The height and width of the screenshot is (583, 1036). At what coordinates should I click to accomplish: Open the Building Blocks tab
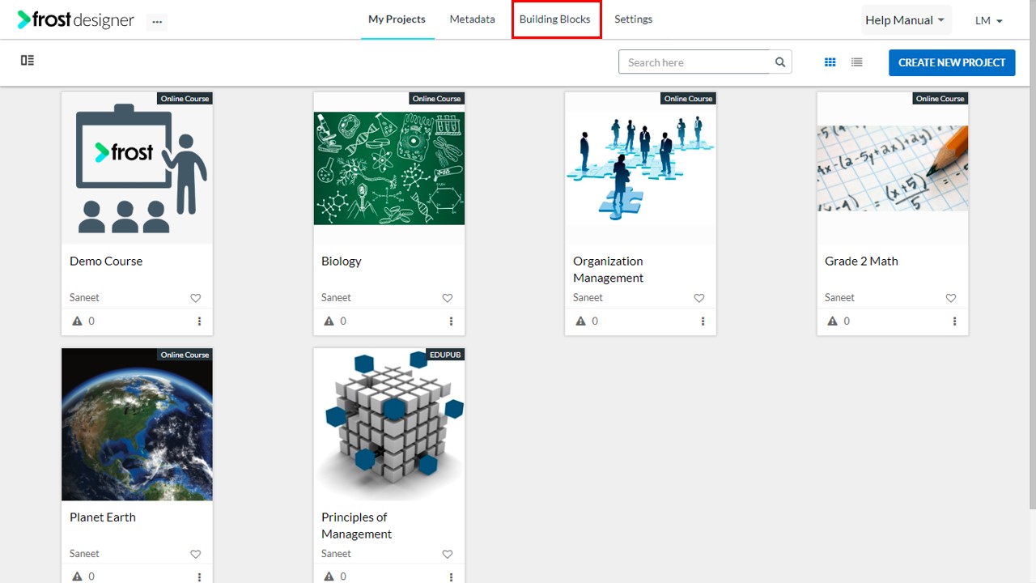[555, 19]
